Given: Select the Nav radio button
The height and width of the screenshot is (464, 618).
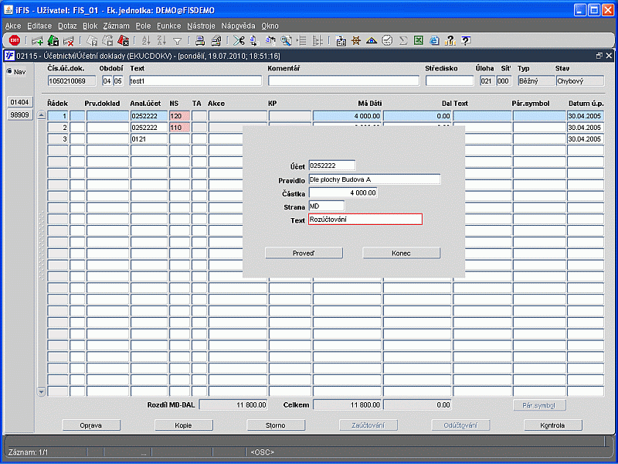Looking at the screenshot, I should (9, 71).
